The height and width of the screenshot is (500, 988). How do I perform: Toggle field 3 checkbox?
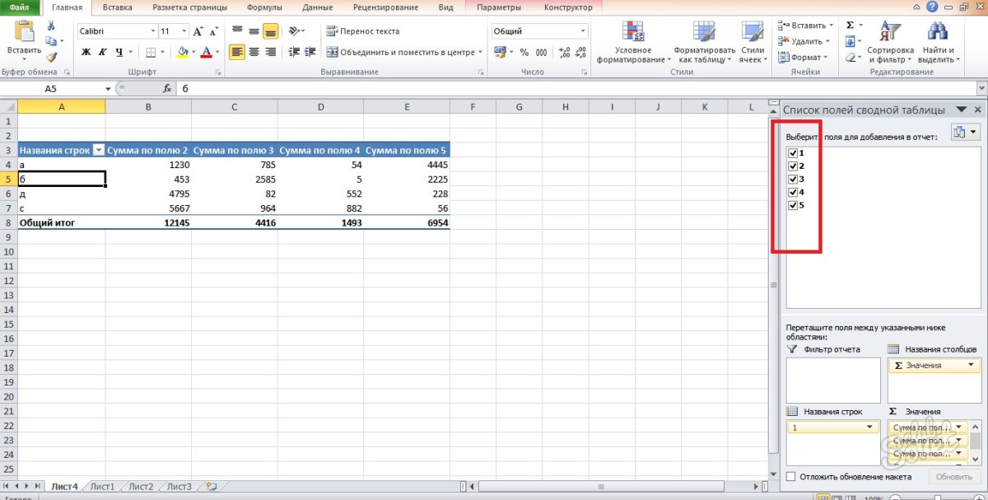792,179
